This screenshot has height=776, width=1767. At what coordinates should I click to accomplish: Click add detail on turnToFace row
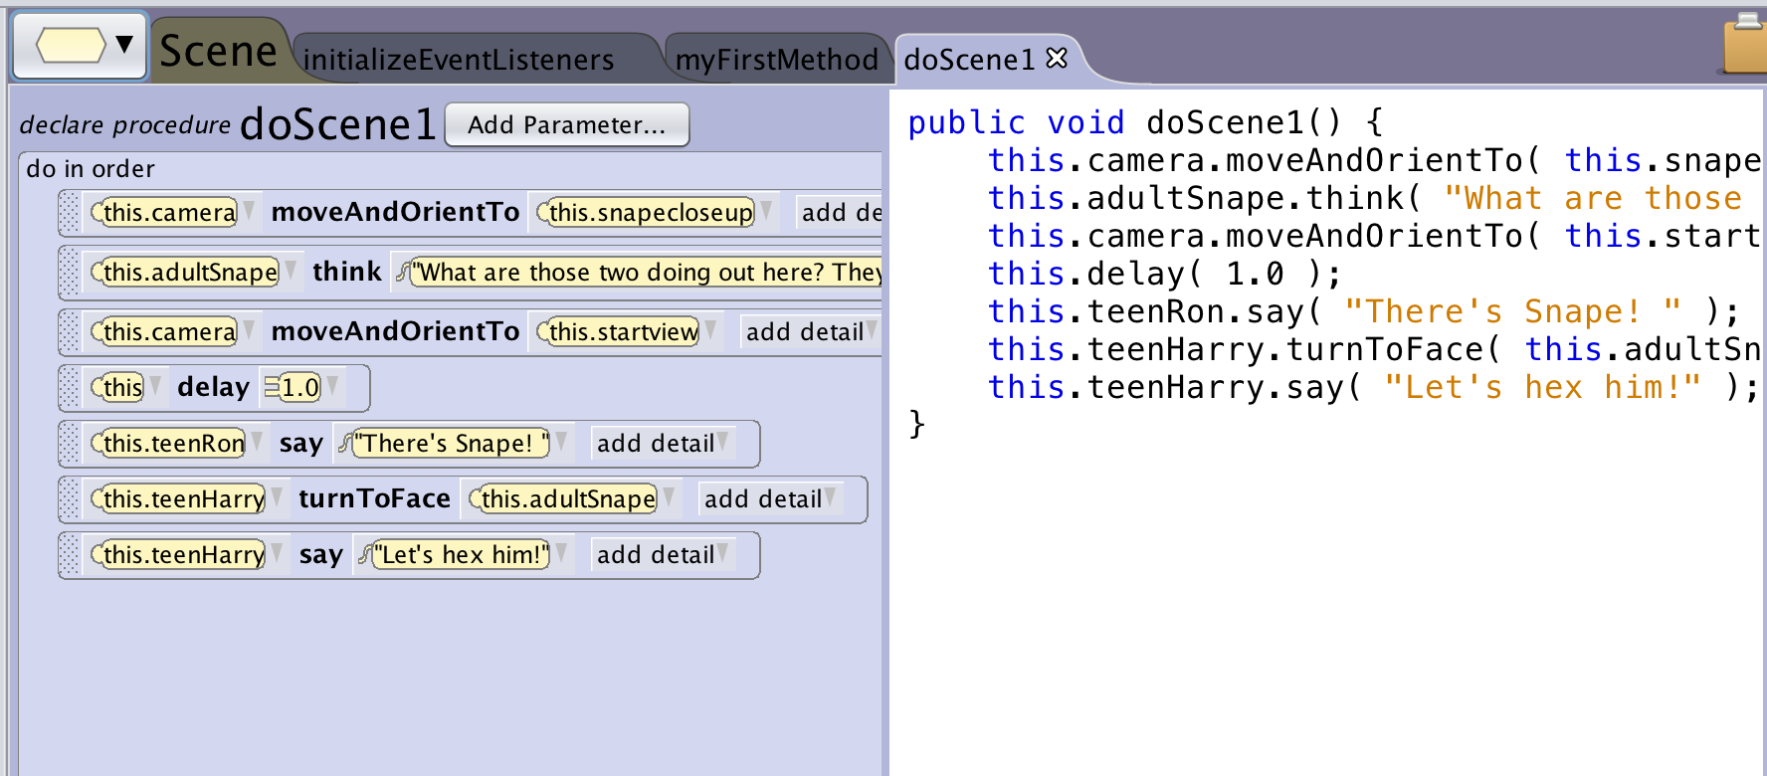click(x=770, y=498)
